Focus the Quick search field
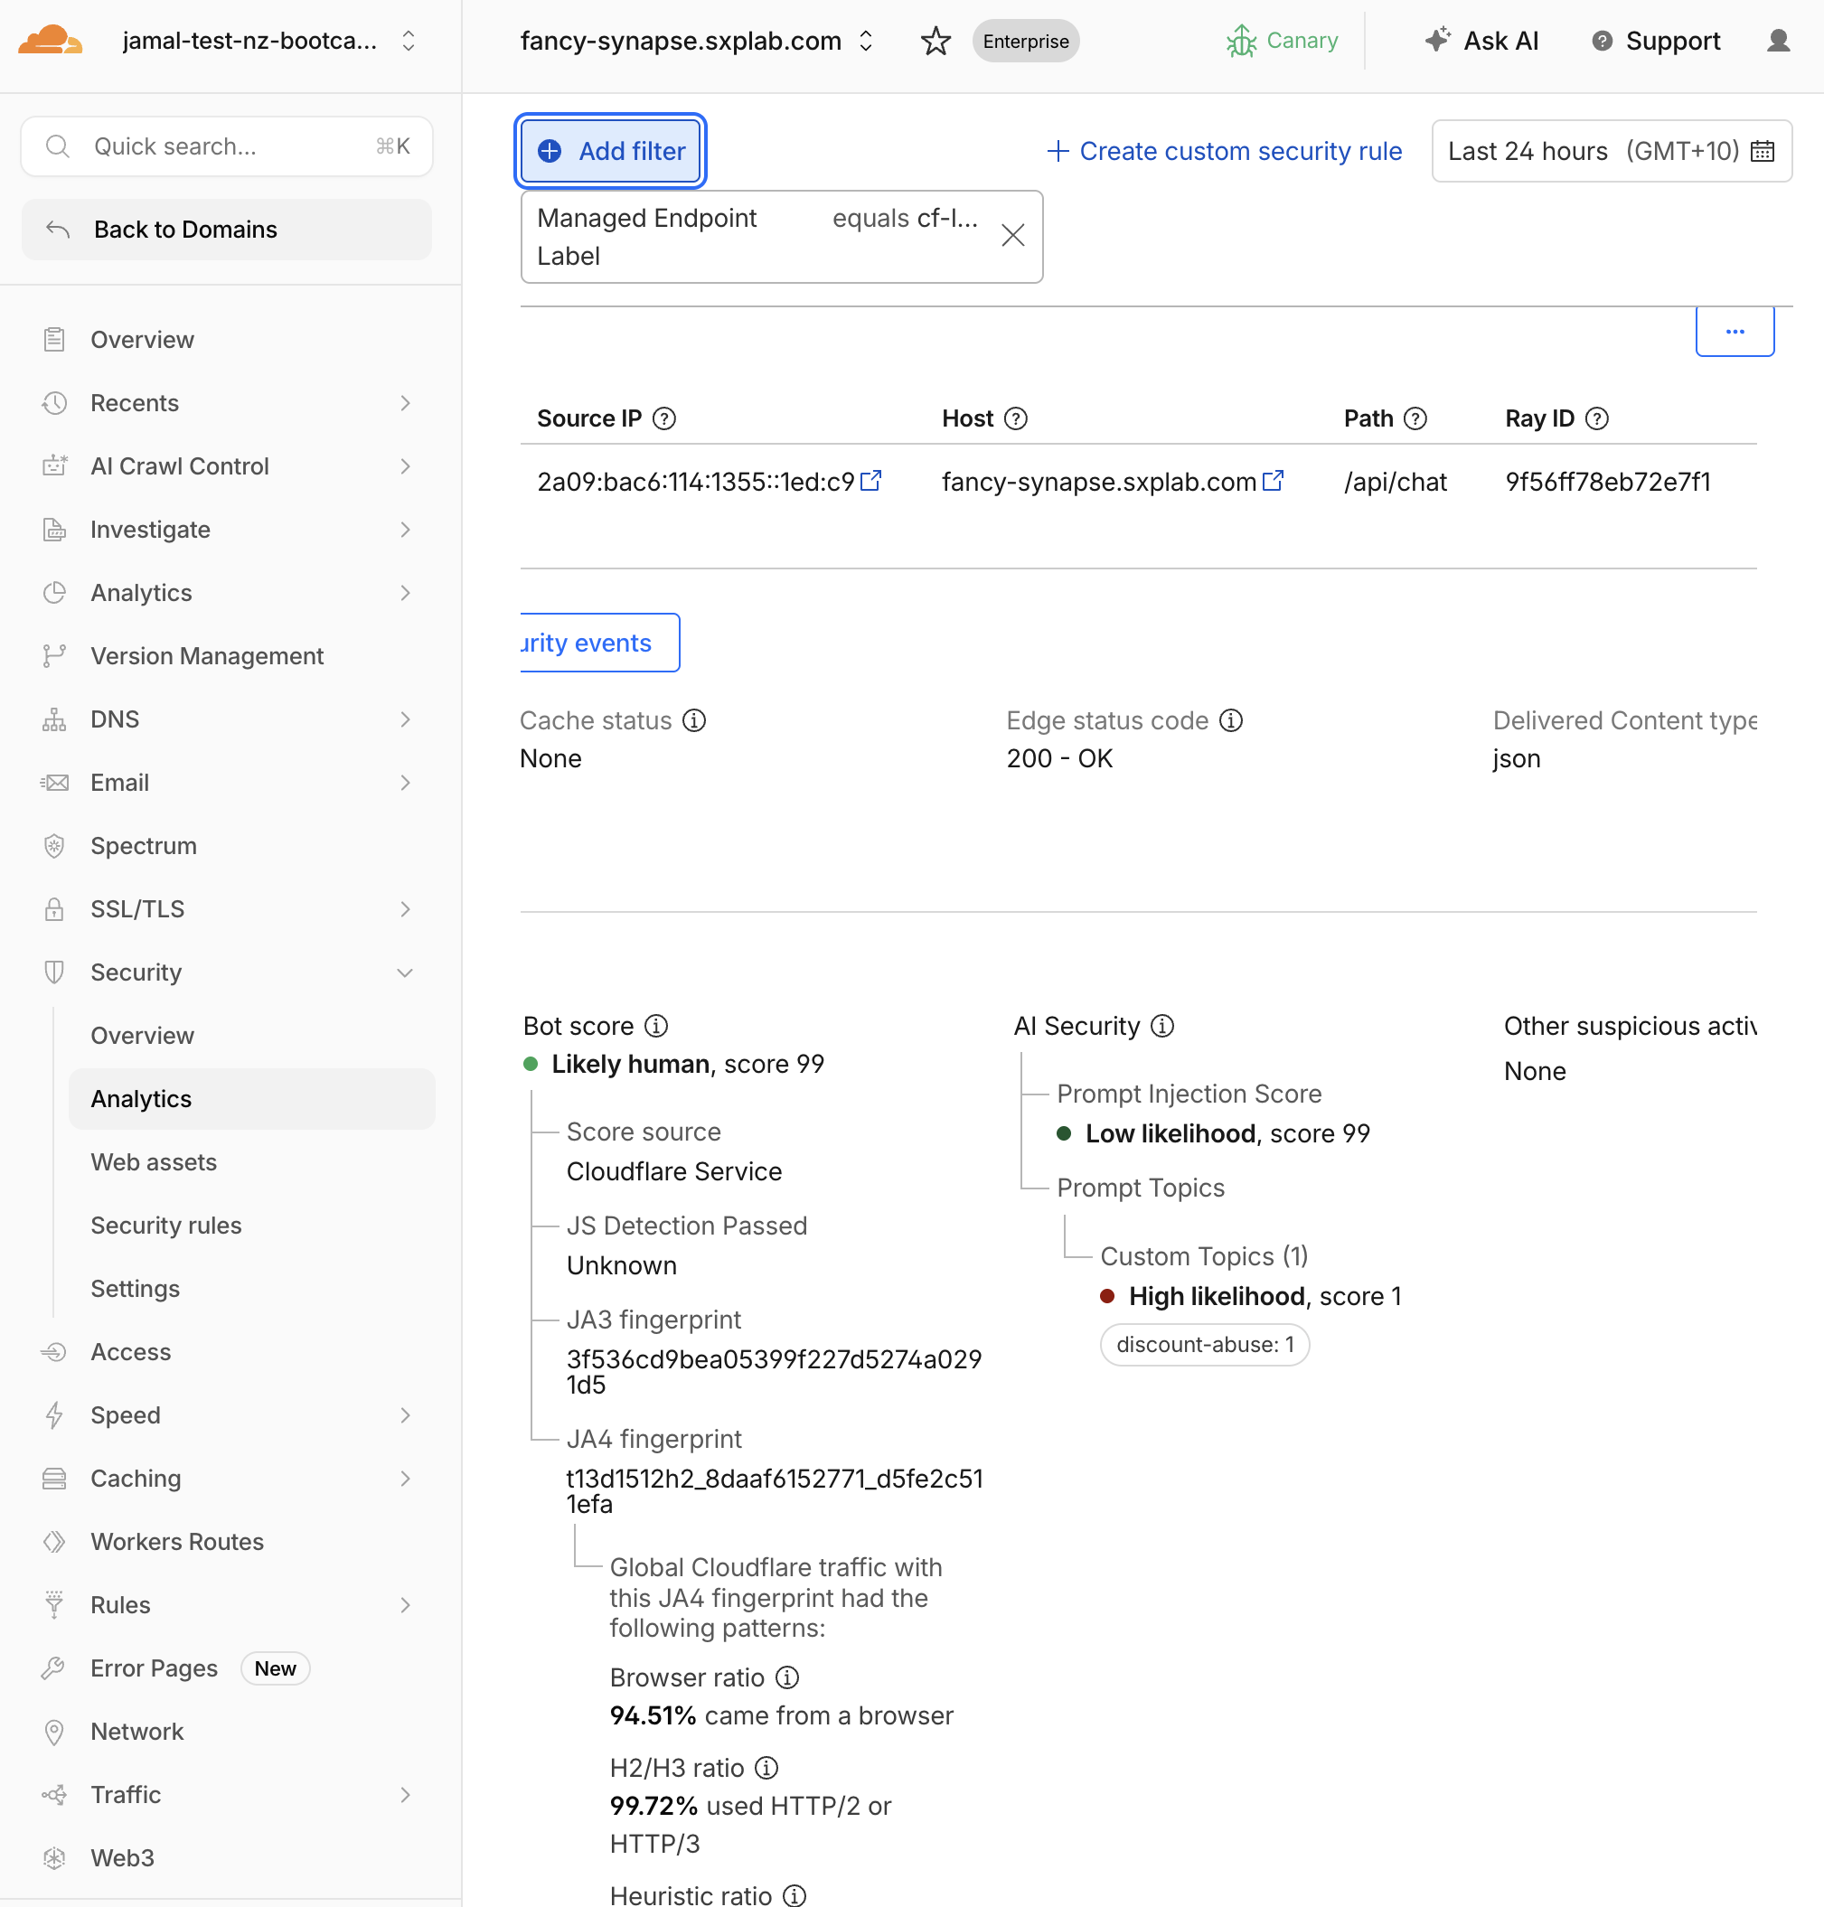 [227, 146]
